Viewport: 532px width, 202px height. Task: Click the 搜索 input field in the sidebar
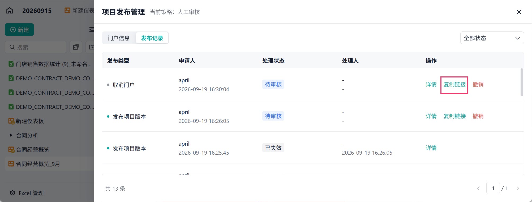click(36, 47)
